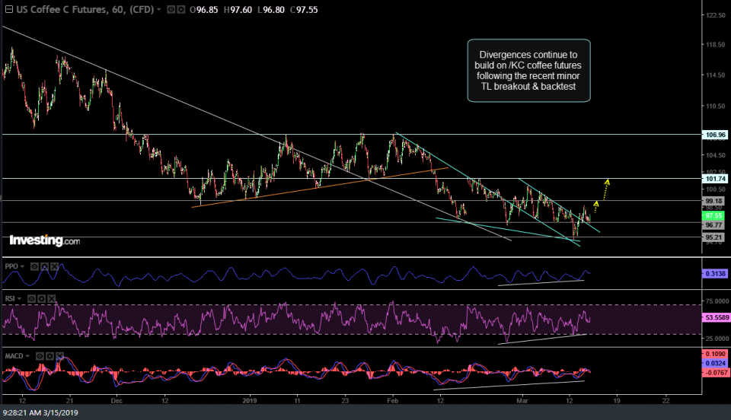Hide the RSI indicator via eye icon
Viewport: 731px width, 420px height.
point(32,300)
